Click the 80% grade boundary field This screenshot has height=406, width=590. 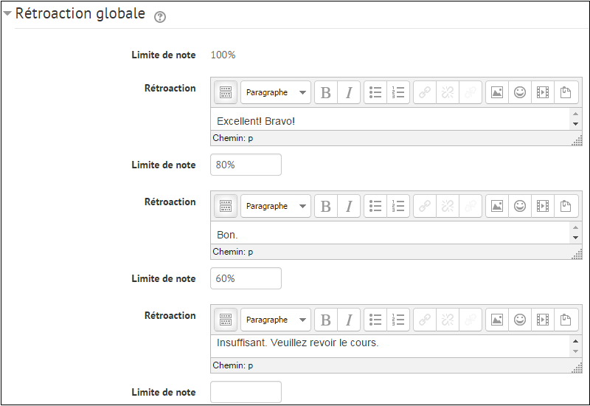click(x=246, y=165)
